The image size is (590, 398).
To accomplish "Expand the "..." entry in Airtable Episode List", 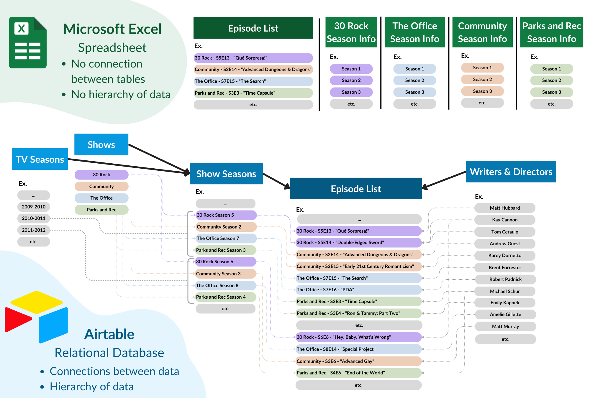I will pyautogui.click(x=359, y=219).
